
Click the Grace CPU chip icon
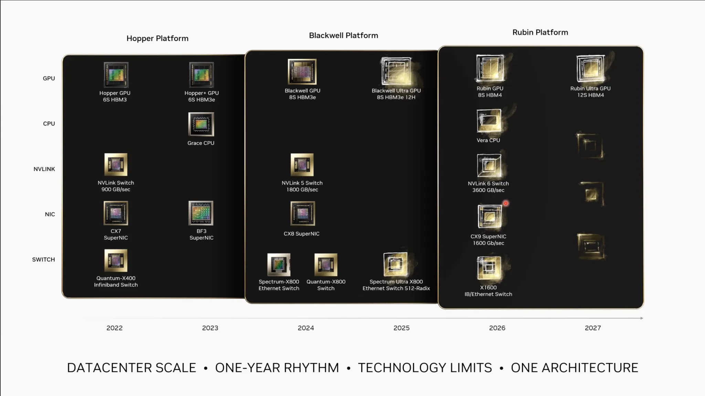201,124
